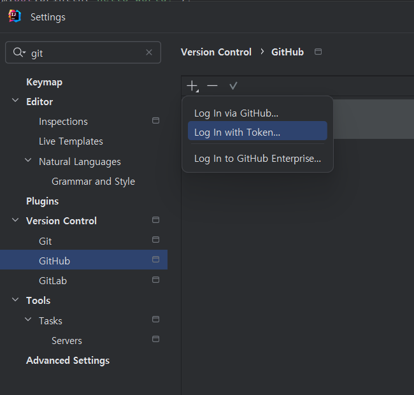Viewport: 414px width, 395px height.
Task: Select Version Control in the settings tree
Action: click(62, 221)
